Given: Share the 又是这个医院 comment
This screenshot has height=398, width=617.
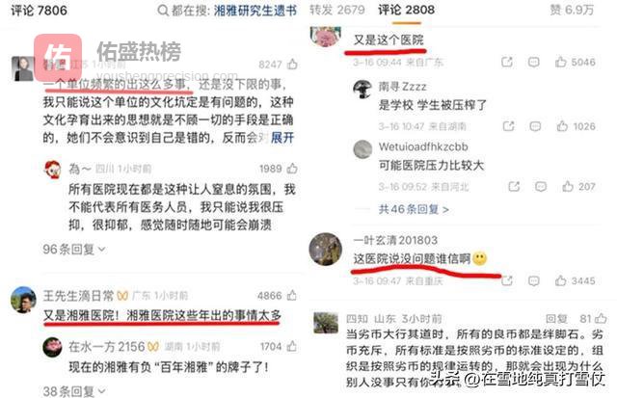Looking at the screenshot, I should (507, 62).
